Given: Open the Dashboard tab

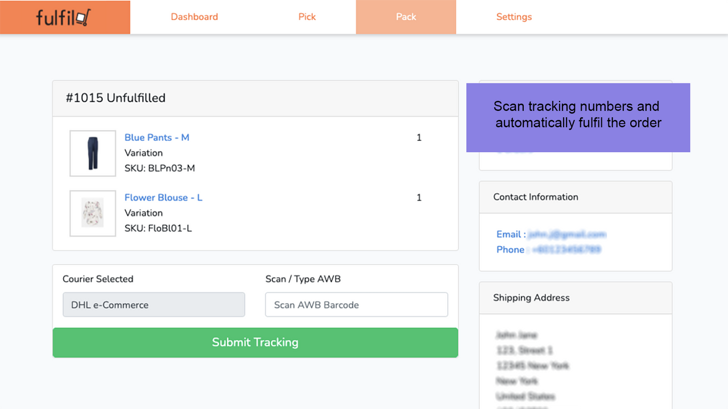Looking at the screenshot, I should click(x=195, y=17).
